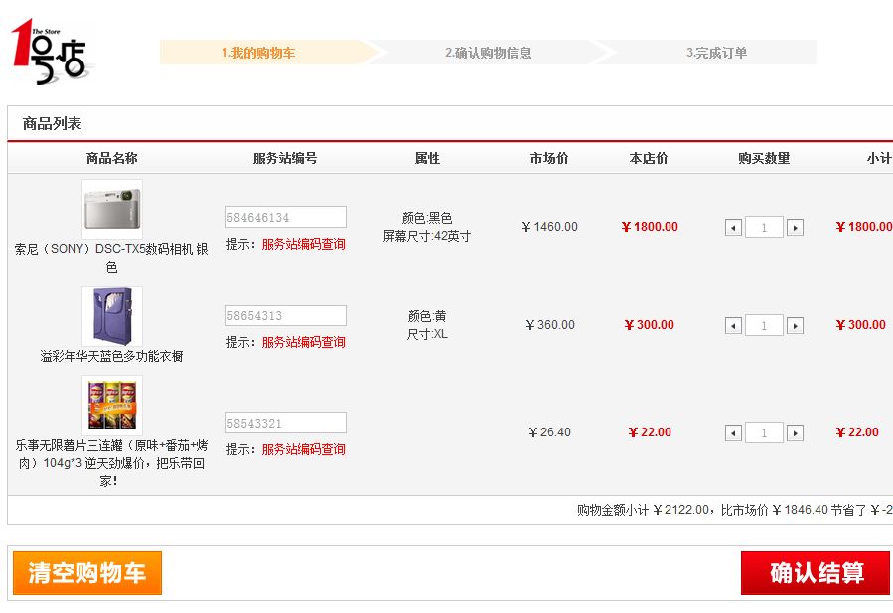Increase quantity for Lay's potato chips
Screen dimensions: 893x613
pyautogui.click(x=795, y=433)
